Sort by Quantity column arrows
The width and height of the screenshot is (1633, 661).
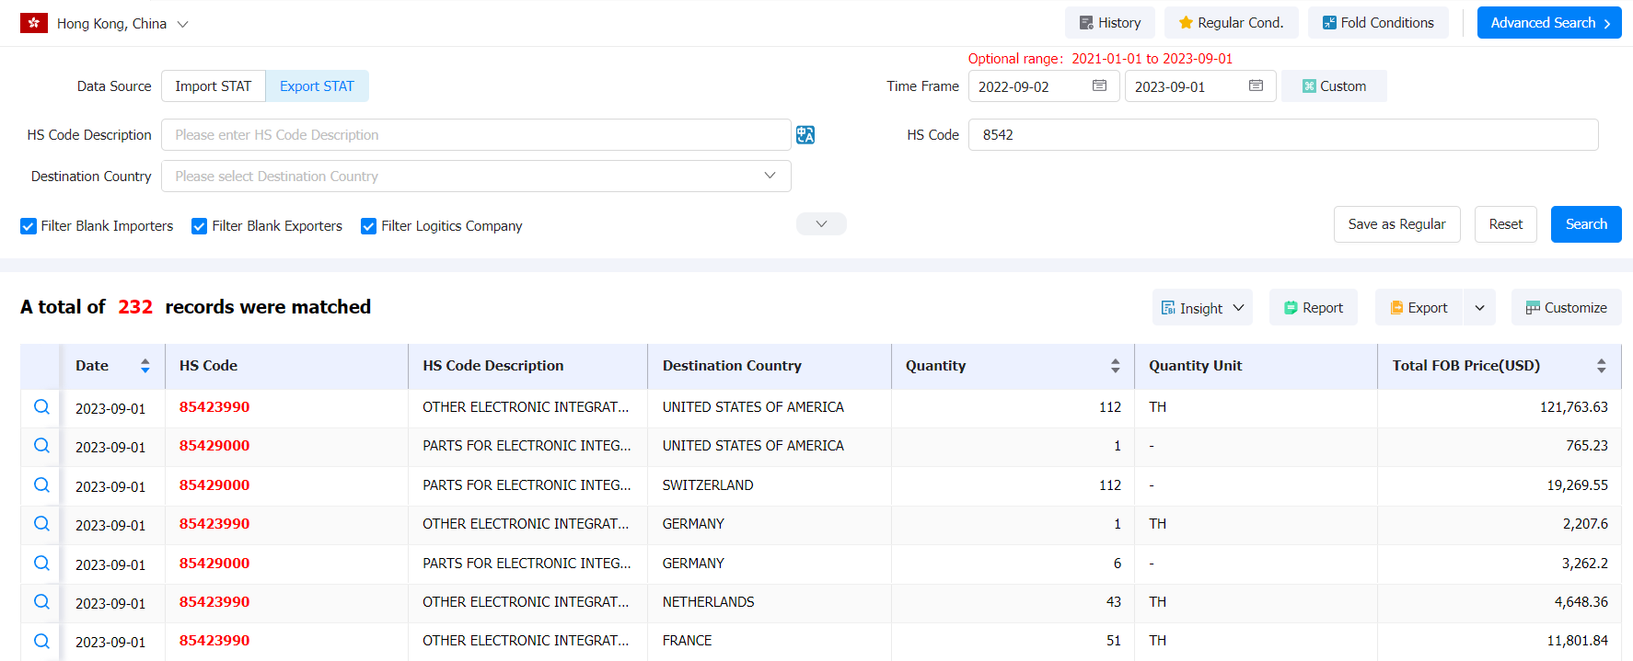1115,366
